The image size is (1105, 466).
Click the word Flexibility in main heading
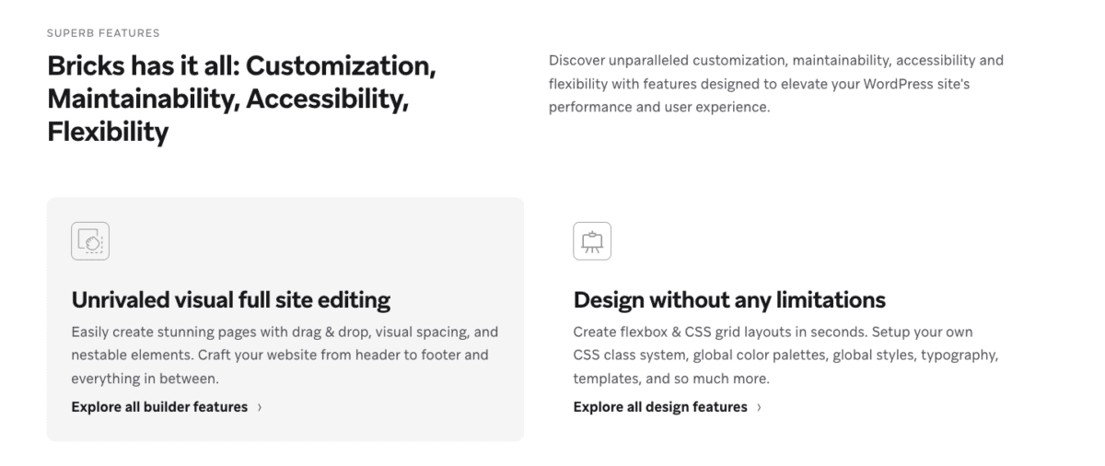tap(108, 132)
